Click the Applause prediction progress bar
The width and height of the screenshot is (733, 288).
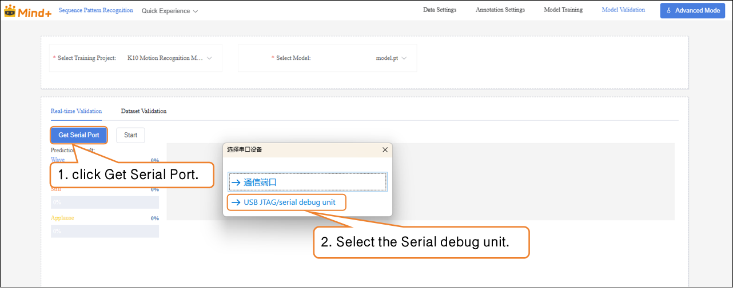(x=105, y=231)
